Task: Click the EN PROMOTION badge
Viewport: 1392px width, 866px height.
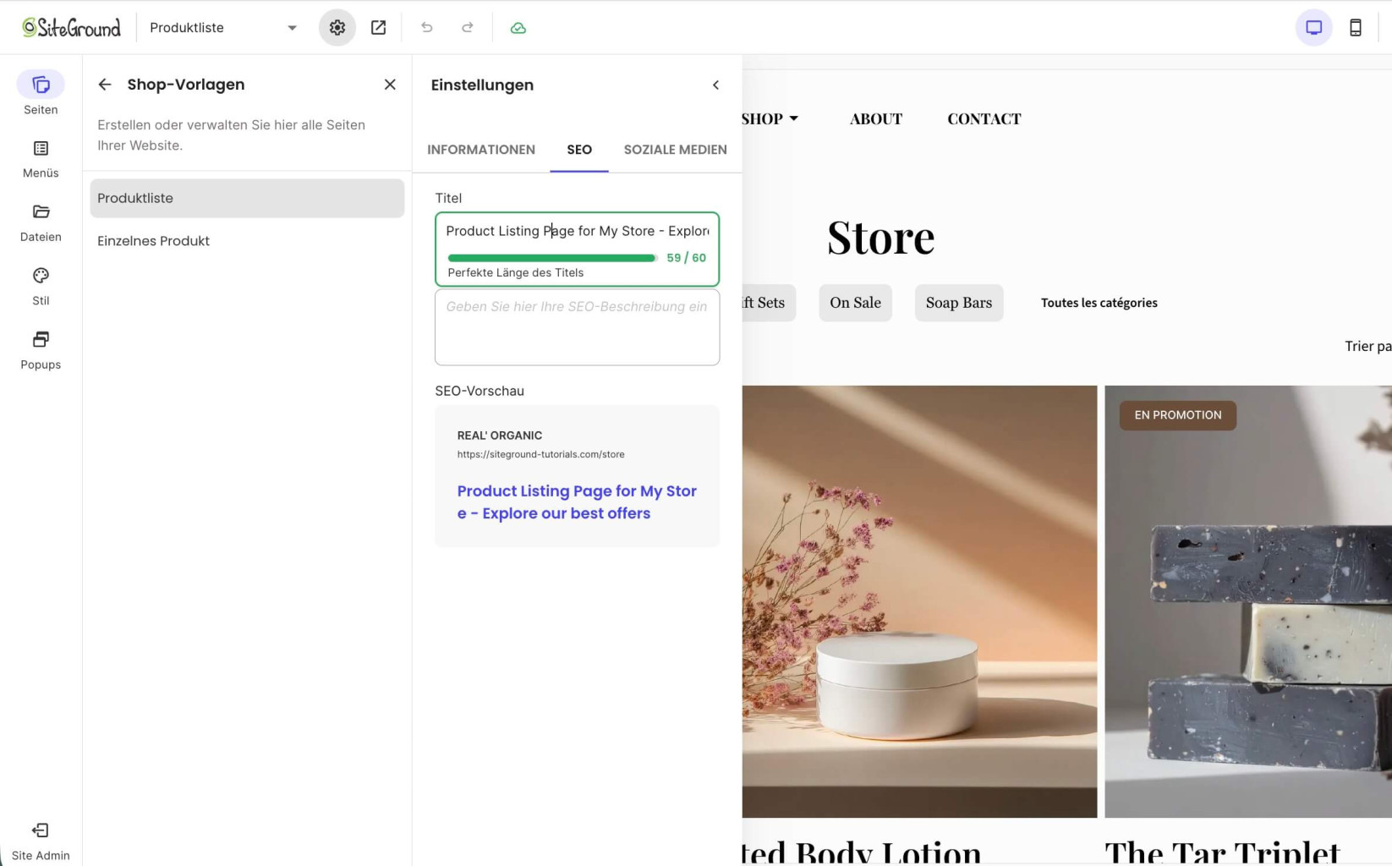Action: 1178,415
